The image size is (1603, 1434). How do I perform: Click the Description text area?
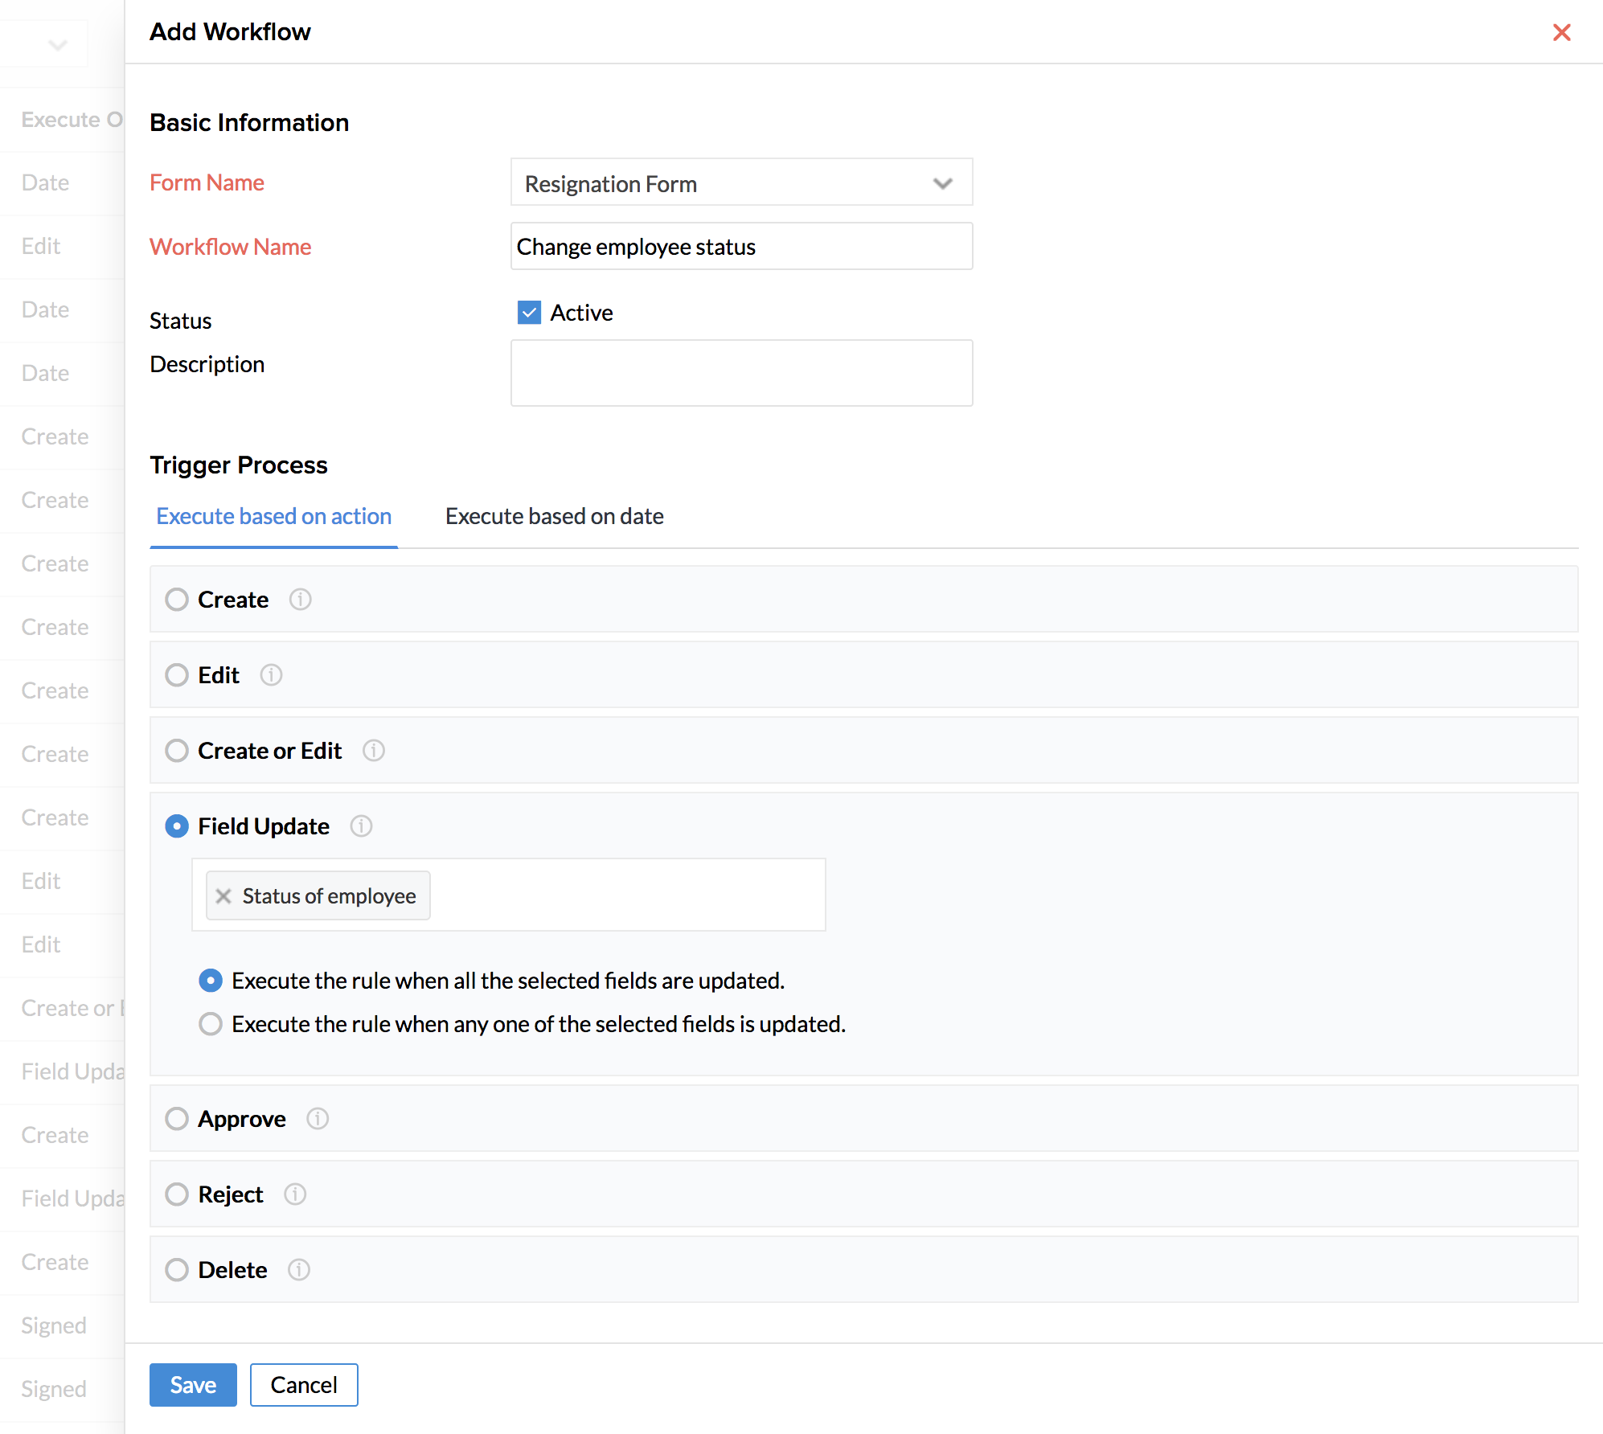740,375
